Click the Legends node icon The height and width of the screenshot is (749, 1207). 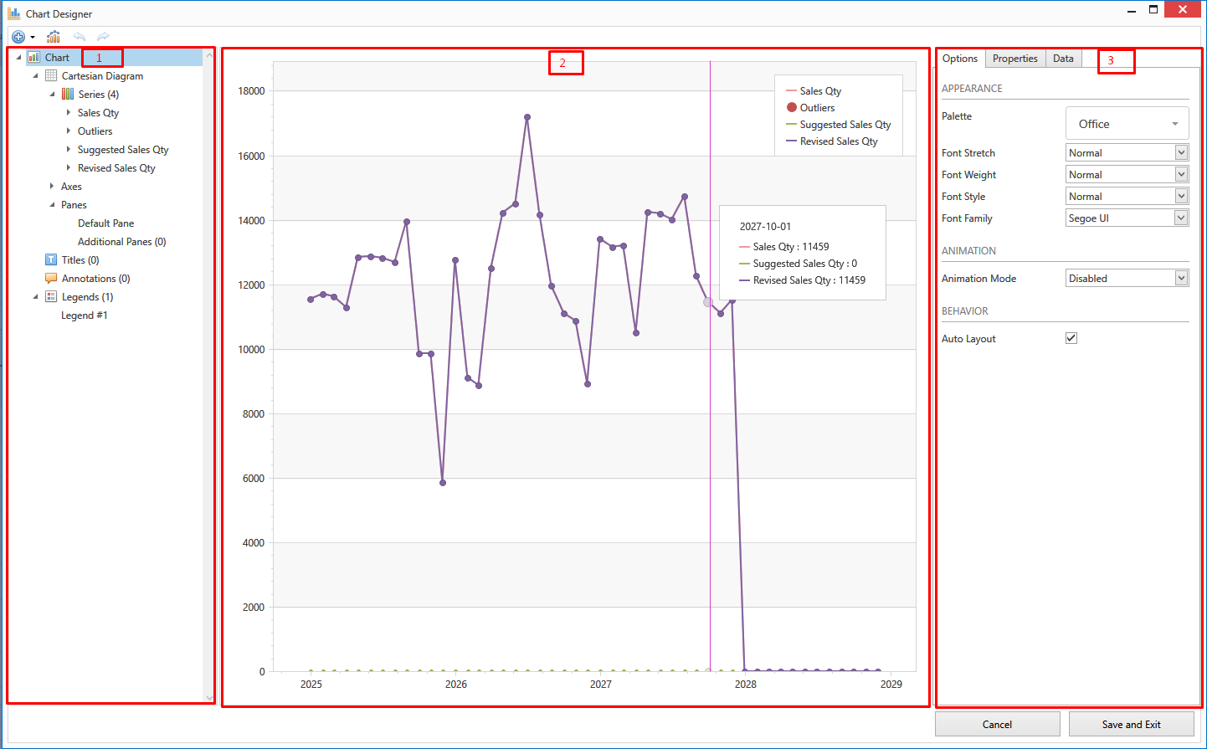click(51, 297)
